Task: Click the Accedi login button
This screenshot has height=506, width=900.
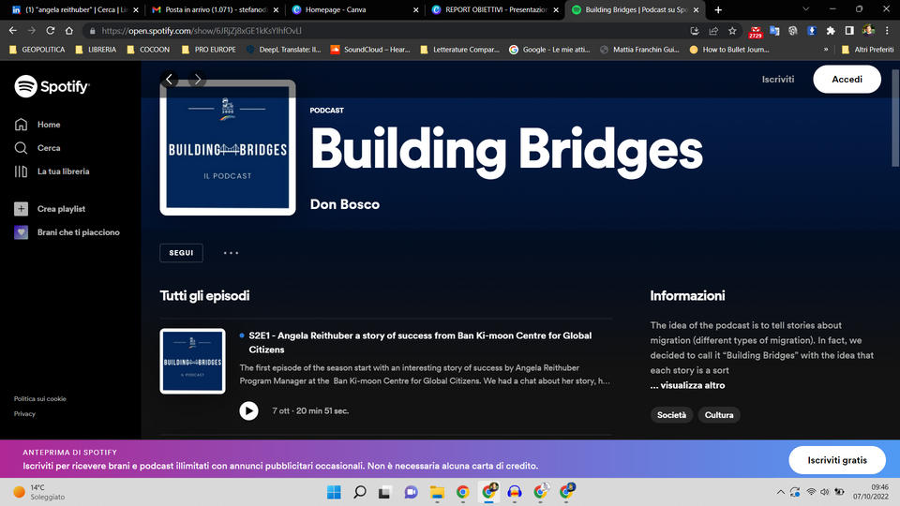Action: (x=847, y=79)
